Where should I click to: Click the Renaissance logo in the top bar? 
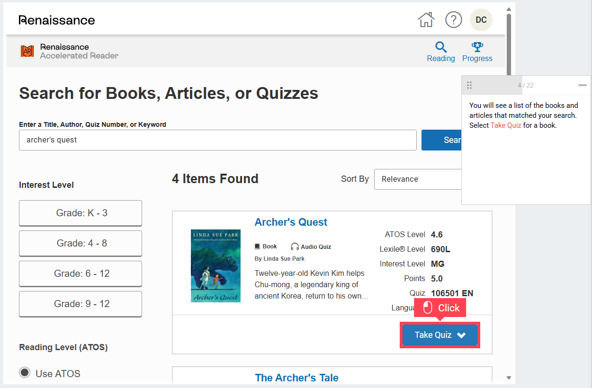tap(57, 19)
